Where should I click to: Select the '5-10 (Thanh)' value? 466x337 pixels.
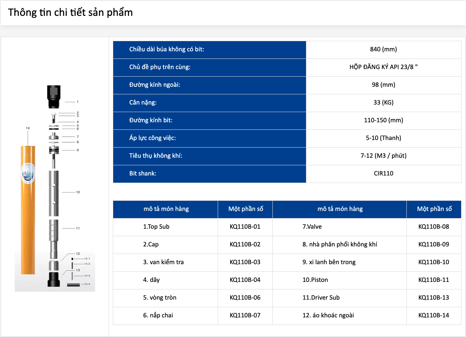point(383,138)
